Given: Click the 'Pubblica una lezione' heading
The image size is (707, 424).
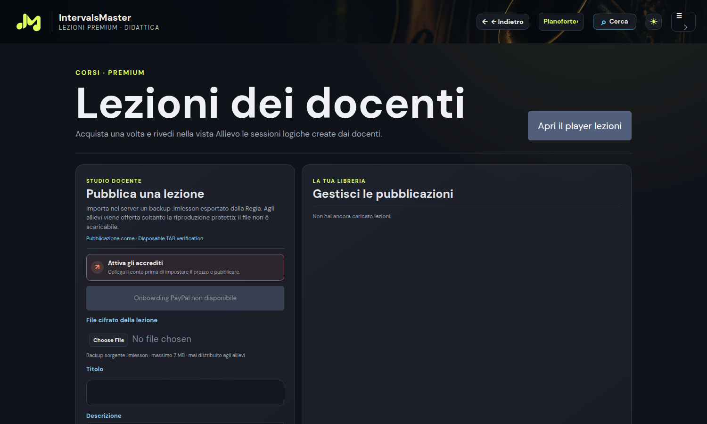Looking at the screenshot, I should 145,194.
